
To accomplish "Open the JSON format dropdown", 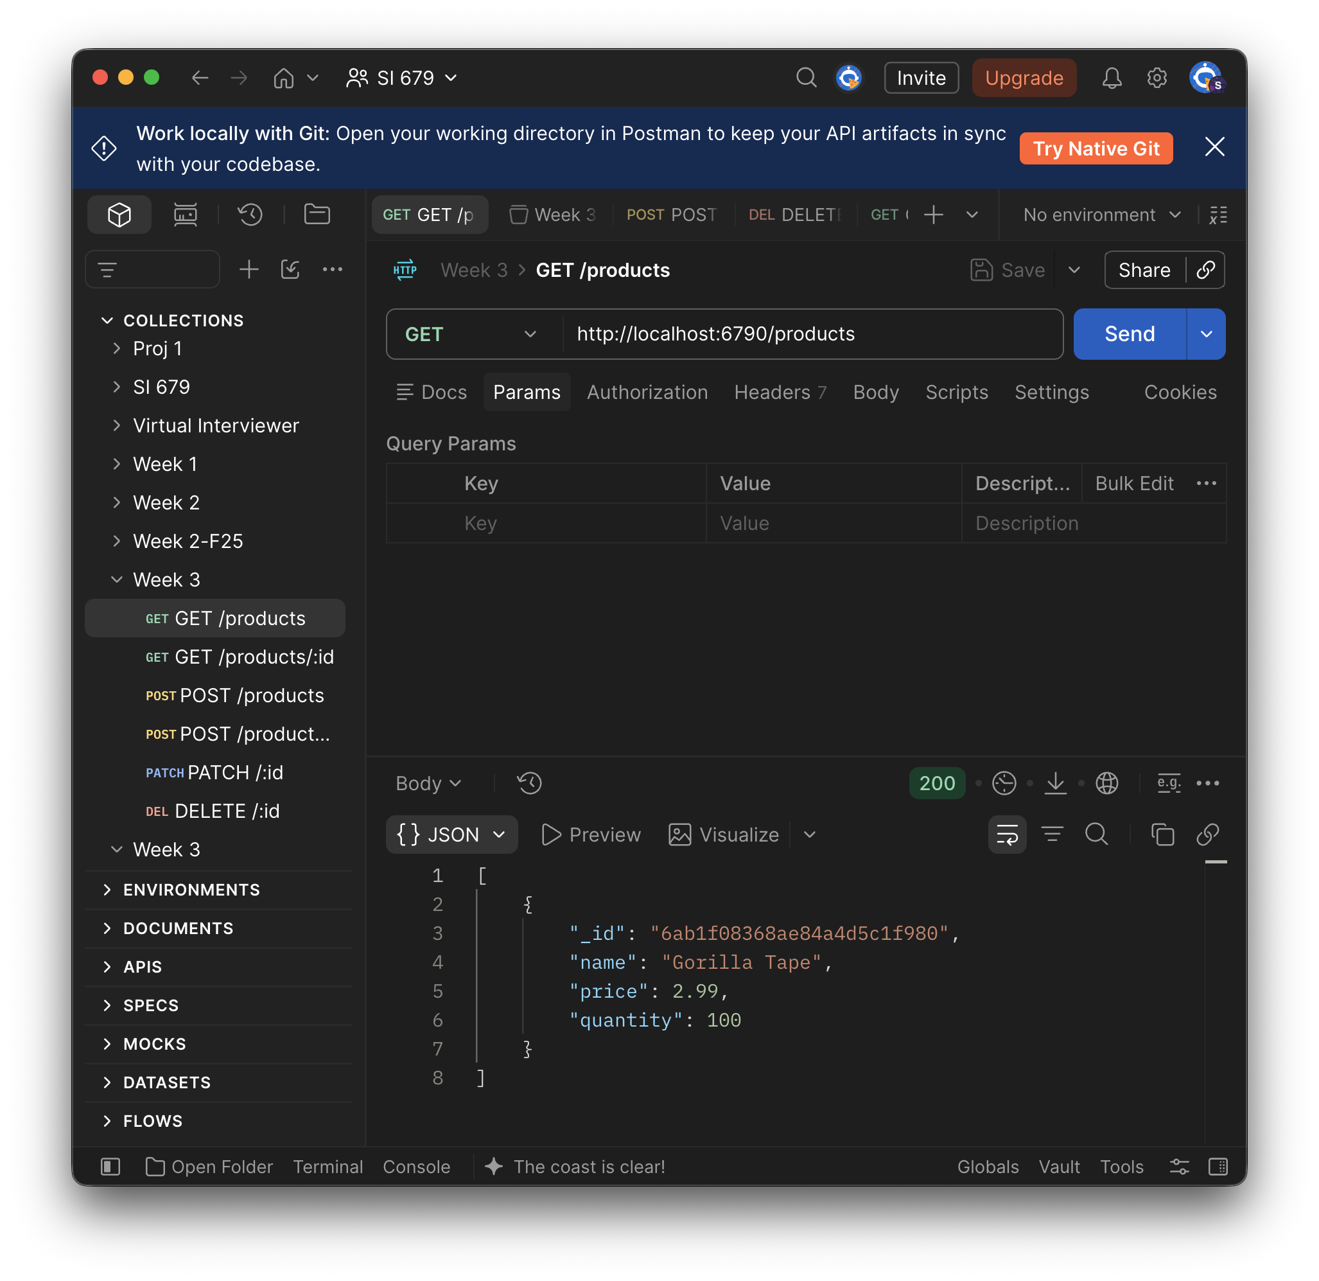I will coord(451,834).
